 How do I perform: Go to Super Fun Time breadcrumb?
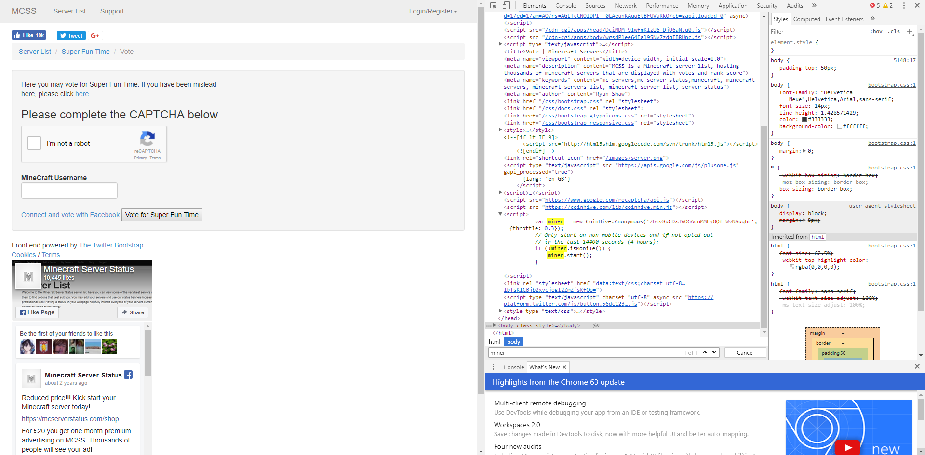pyautogui.click(x=85, y=52)
